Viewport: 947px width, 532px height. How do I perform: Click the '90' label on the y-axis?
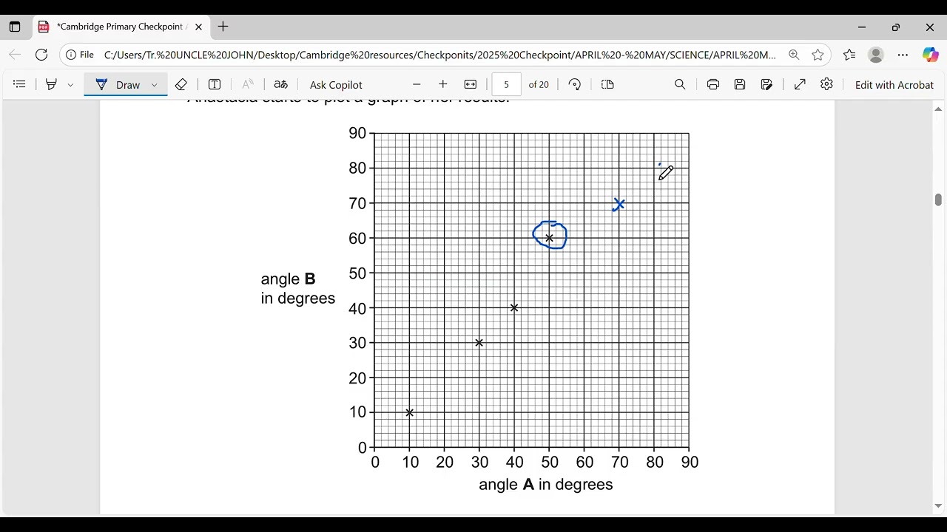coord(357,133)
